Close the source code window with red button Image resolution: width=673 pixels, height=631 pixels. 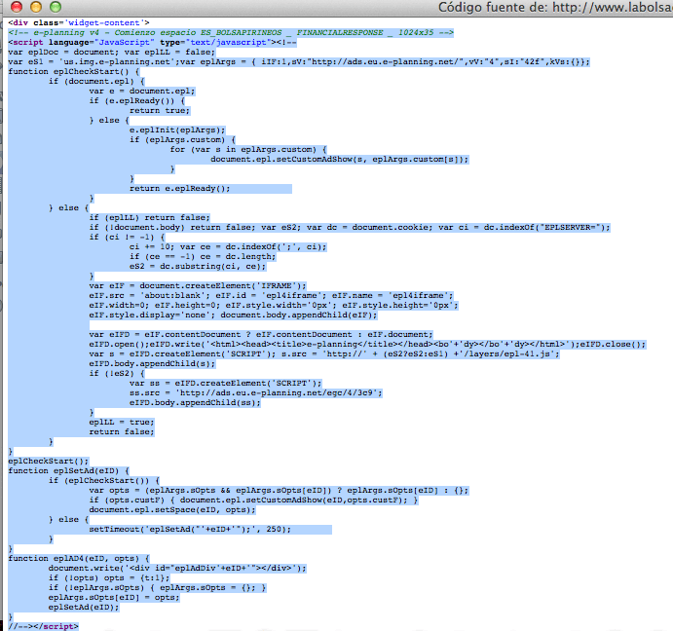tap(17, 7)
